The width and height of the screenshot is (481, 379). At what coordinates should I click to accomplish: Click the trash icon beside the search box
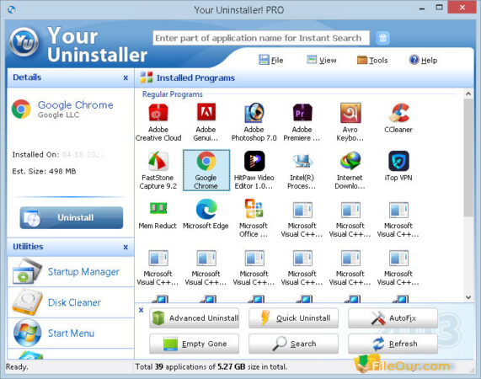pos(382,38)
